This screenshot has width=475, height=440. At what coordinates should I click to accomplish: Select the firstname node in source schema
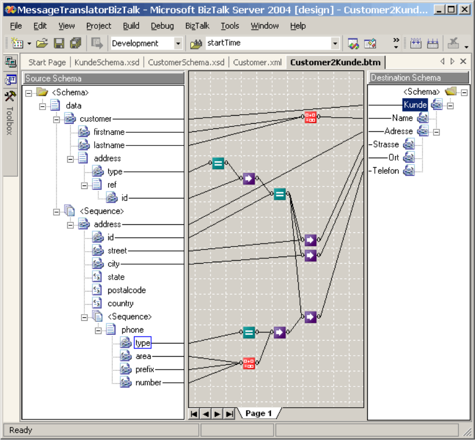point(109,132)
